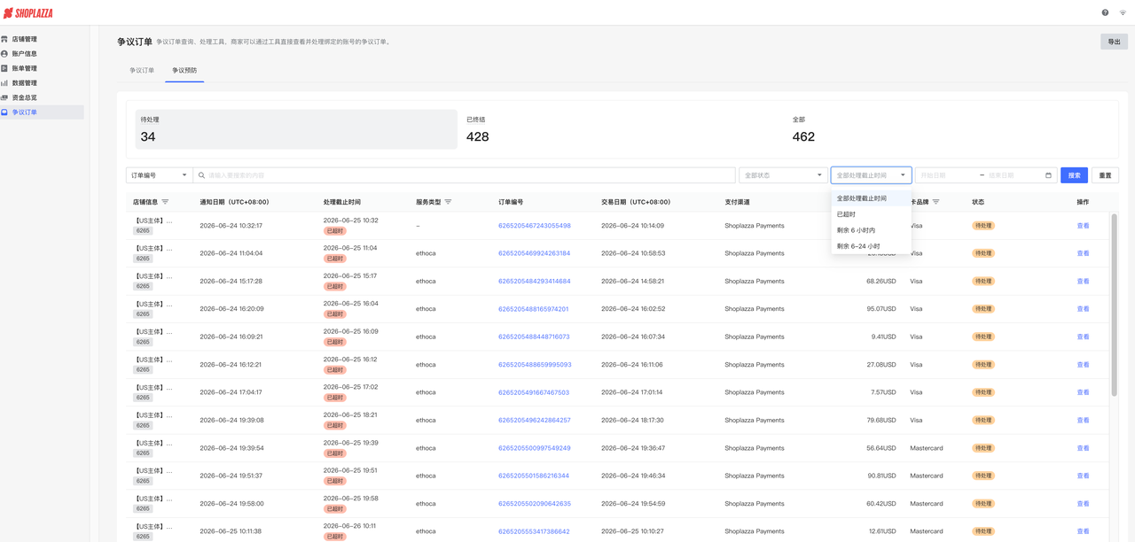Click notification date 2026-06-24 19:58:00
The image size is (1135, 542).
tap(231, 504)
